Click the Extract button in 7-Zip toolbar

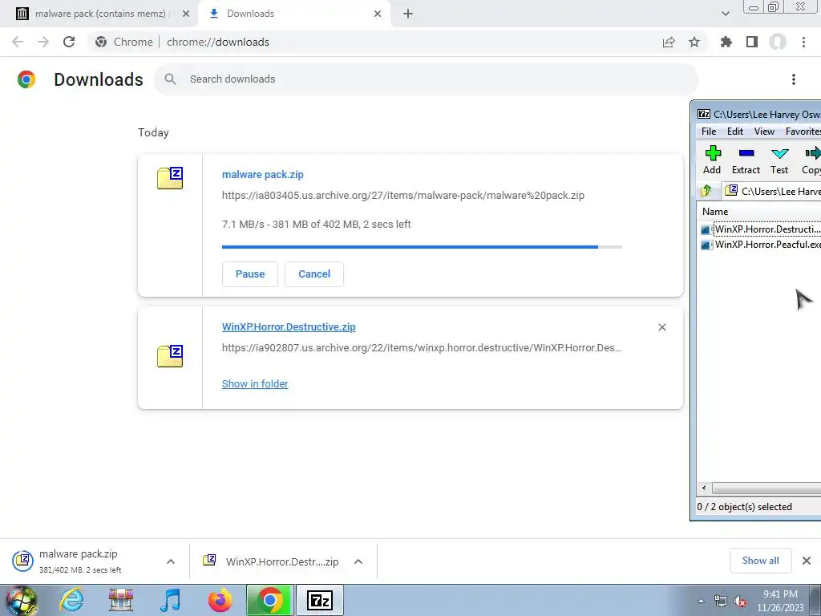746,160
